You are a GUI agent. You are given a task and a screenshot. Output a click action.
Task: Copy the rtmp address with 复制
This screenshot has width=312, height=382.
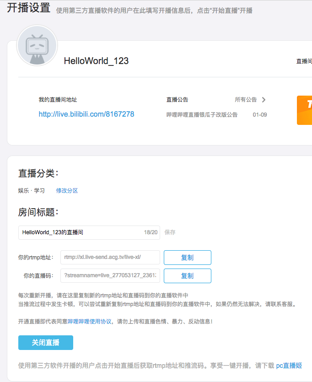point(188,258)
